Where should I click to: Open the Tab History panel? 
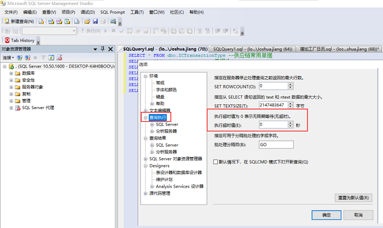tap(20, 40)
